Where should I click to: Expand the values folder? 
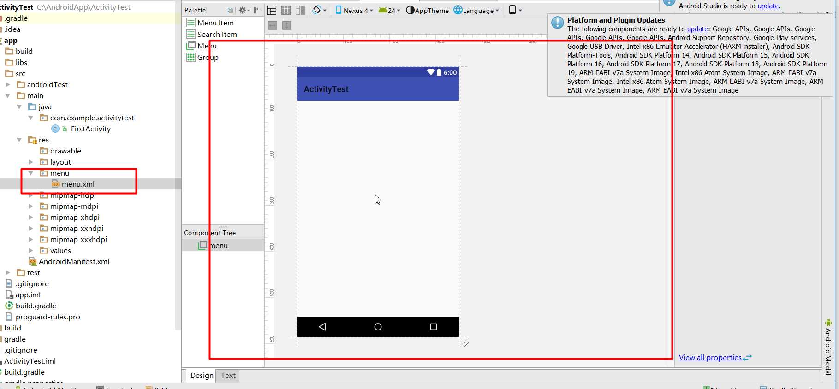tap(31, 250)
